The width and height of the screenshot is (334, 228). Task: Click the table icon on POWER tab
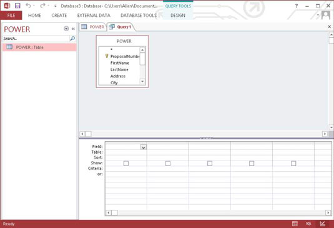84,27
